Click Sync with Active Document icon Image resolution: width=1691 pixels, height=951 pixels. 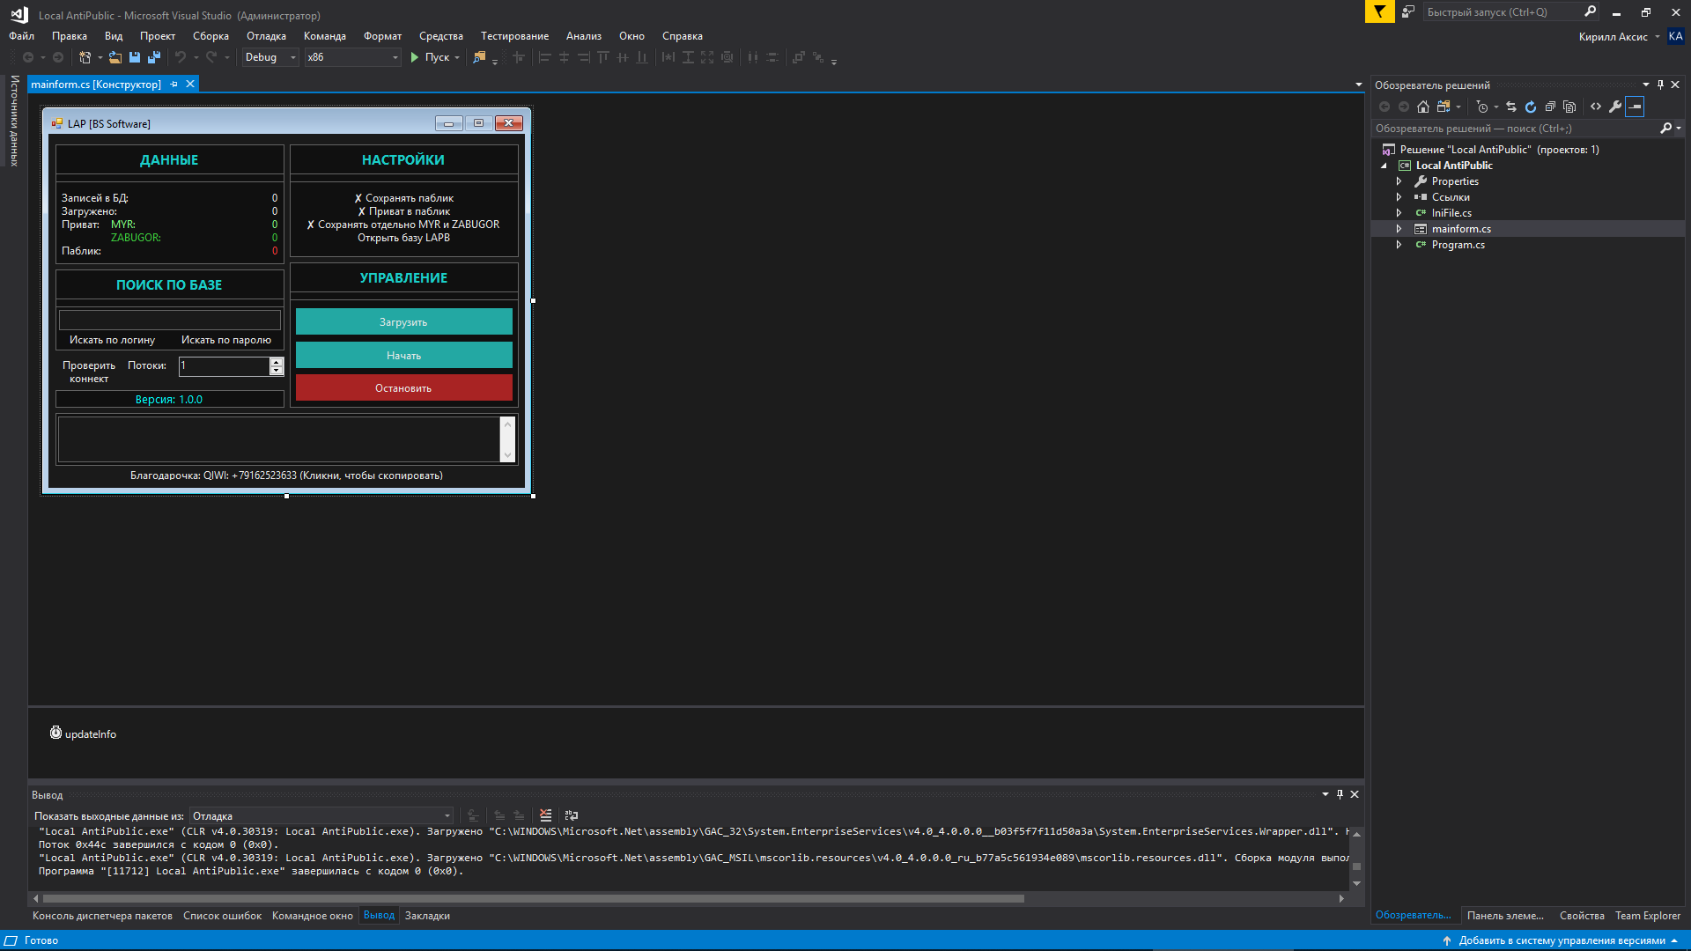[1511, 107]
